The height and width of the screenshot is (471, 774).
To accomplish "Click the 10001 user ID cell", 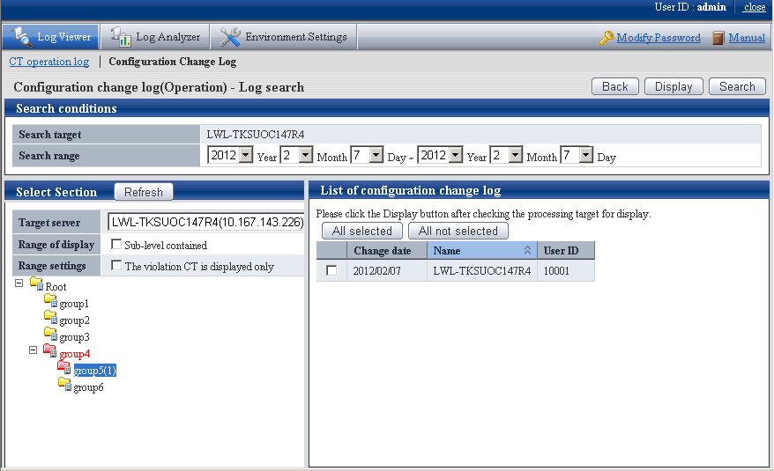I will [566, 270].
